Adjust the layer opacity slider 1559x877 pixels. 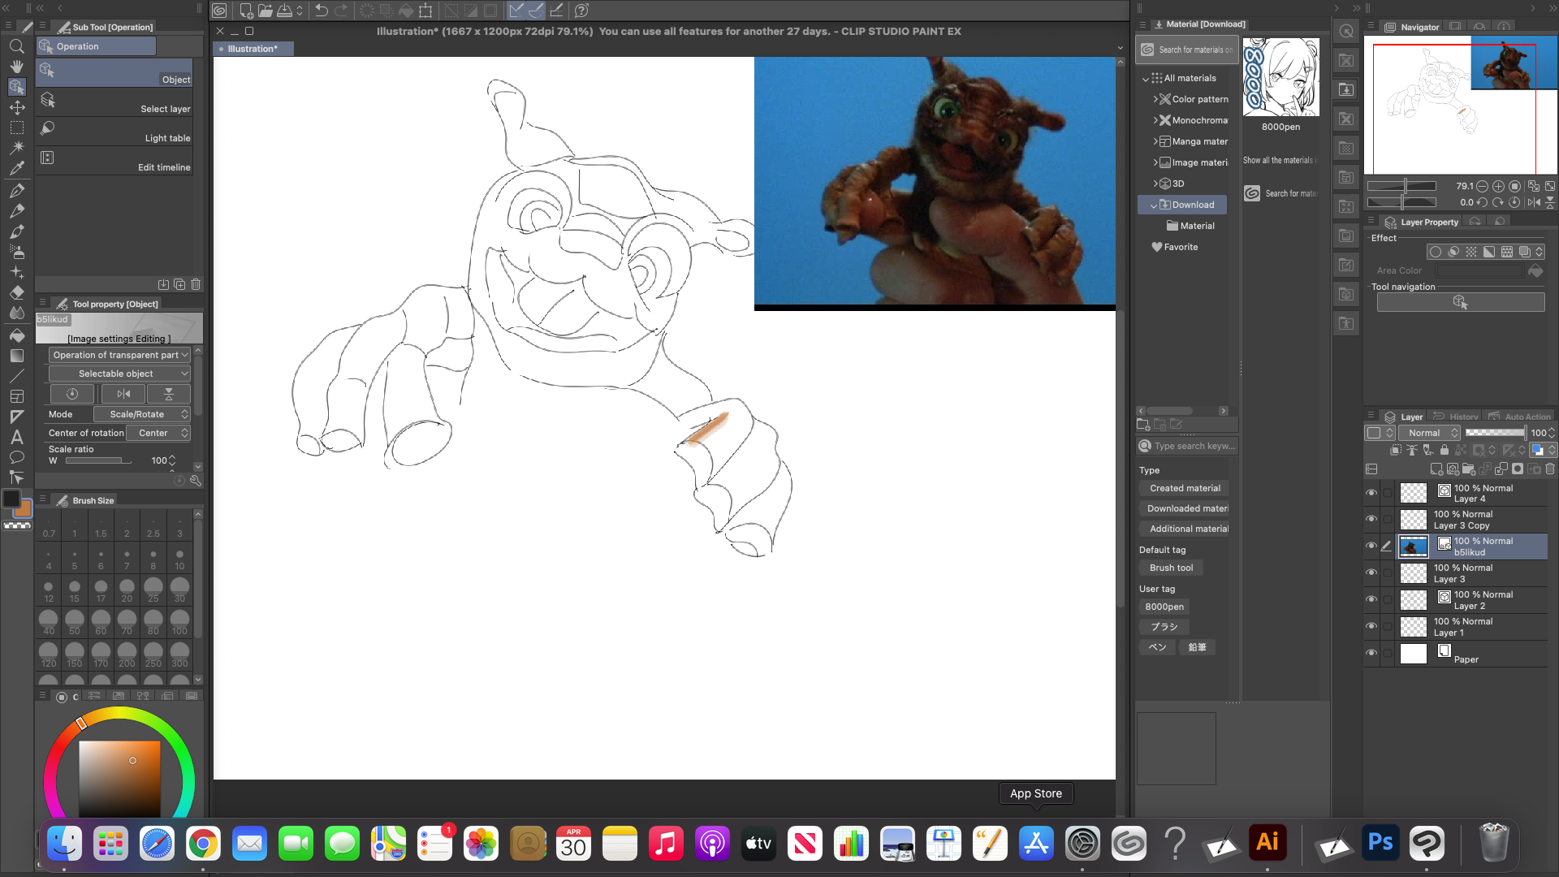click(x=1496, y=433)
